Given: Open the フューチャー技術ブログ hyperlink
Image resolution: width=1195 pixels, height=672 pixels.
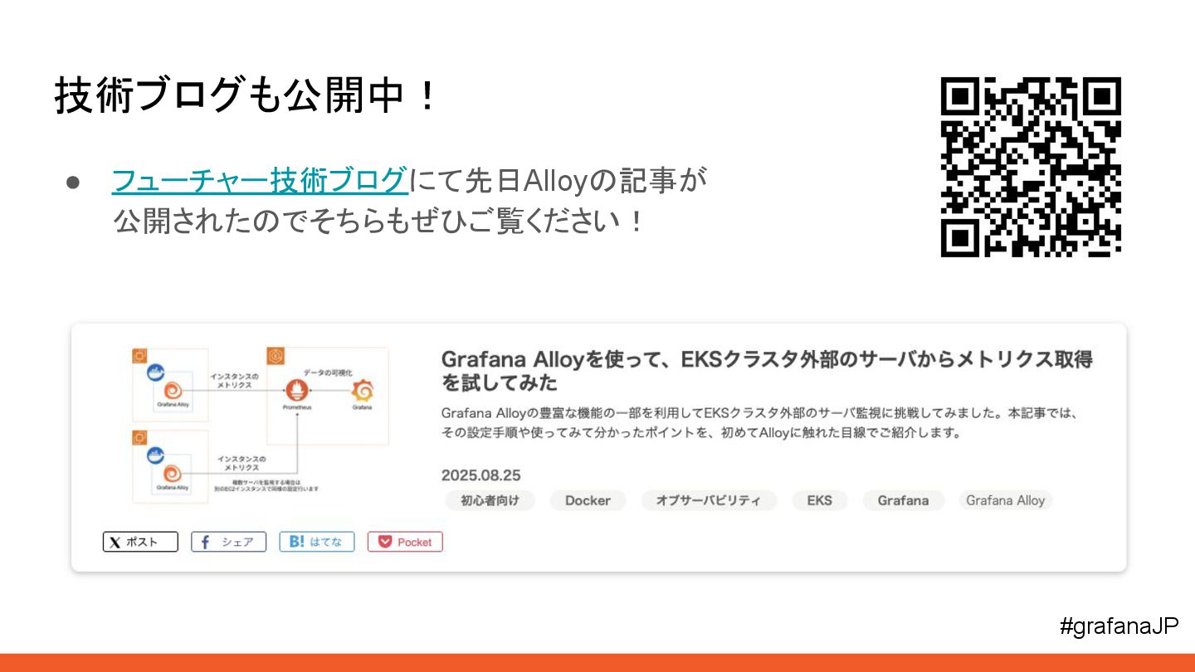Looking at the screenshot, I should [260, 180].
